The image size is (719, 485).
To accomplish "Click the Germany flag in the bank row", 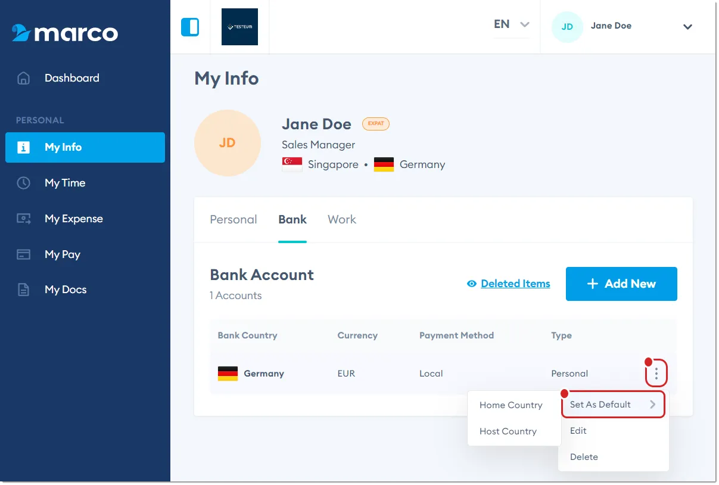I will pos(228,374).
